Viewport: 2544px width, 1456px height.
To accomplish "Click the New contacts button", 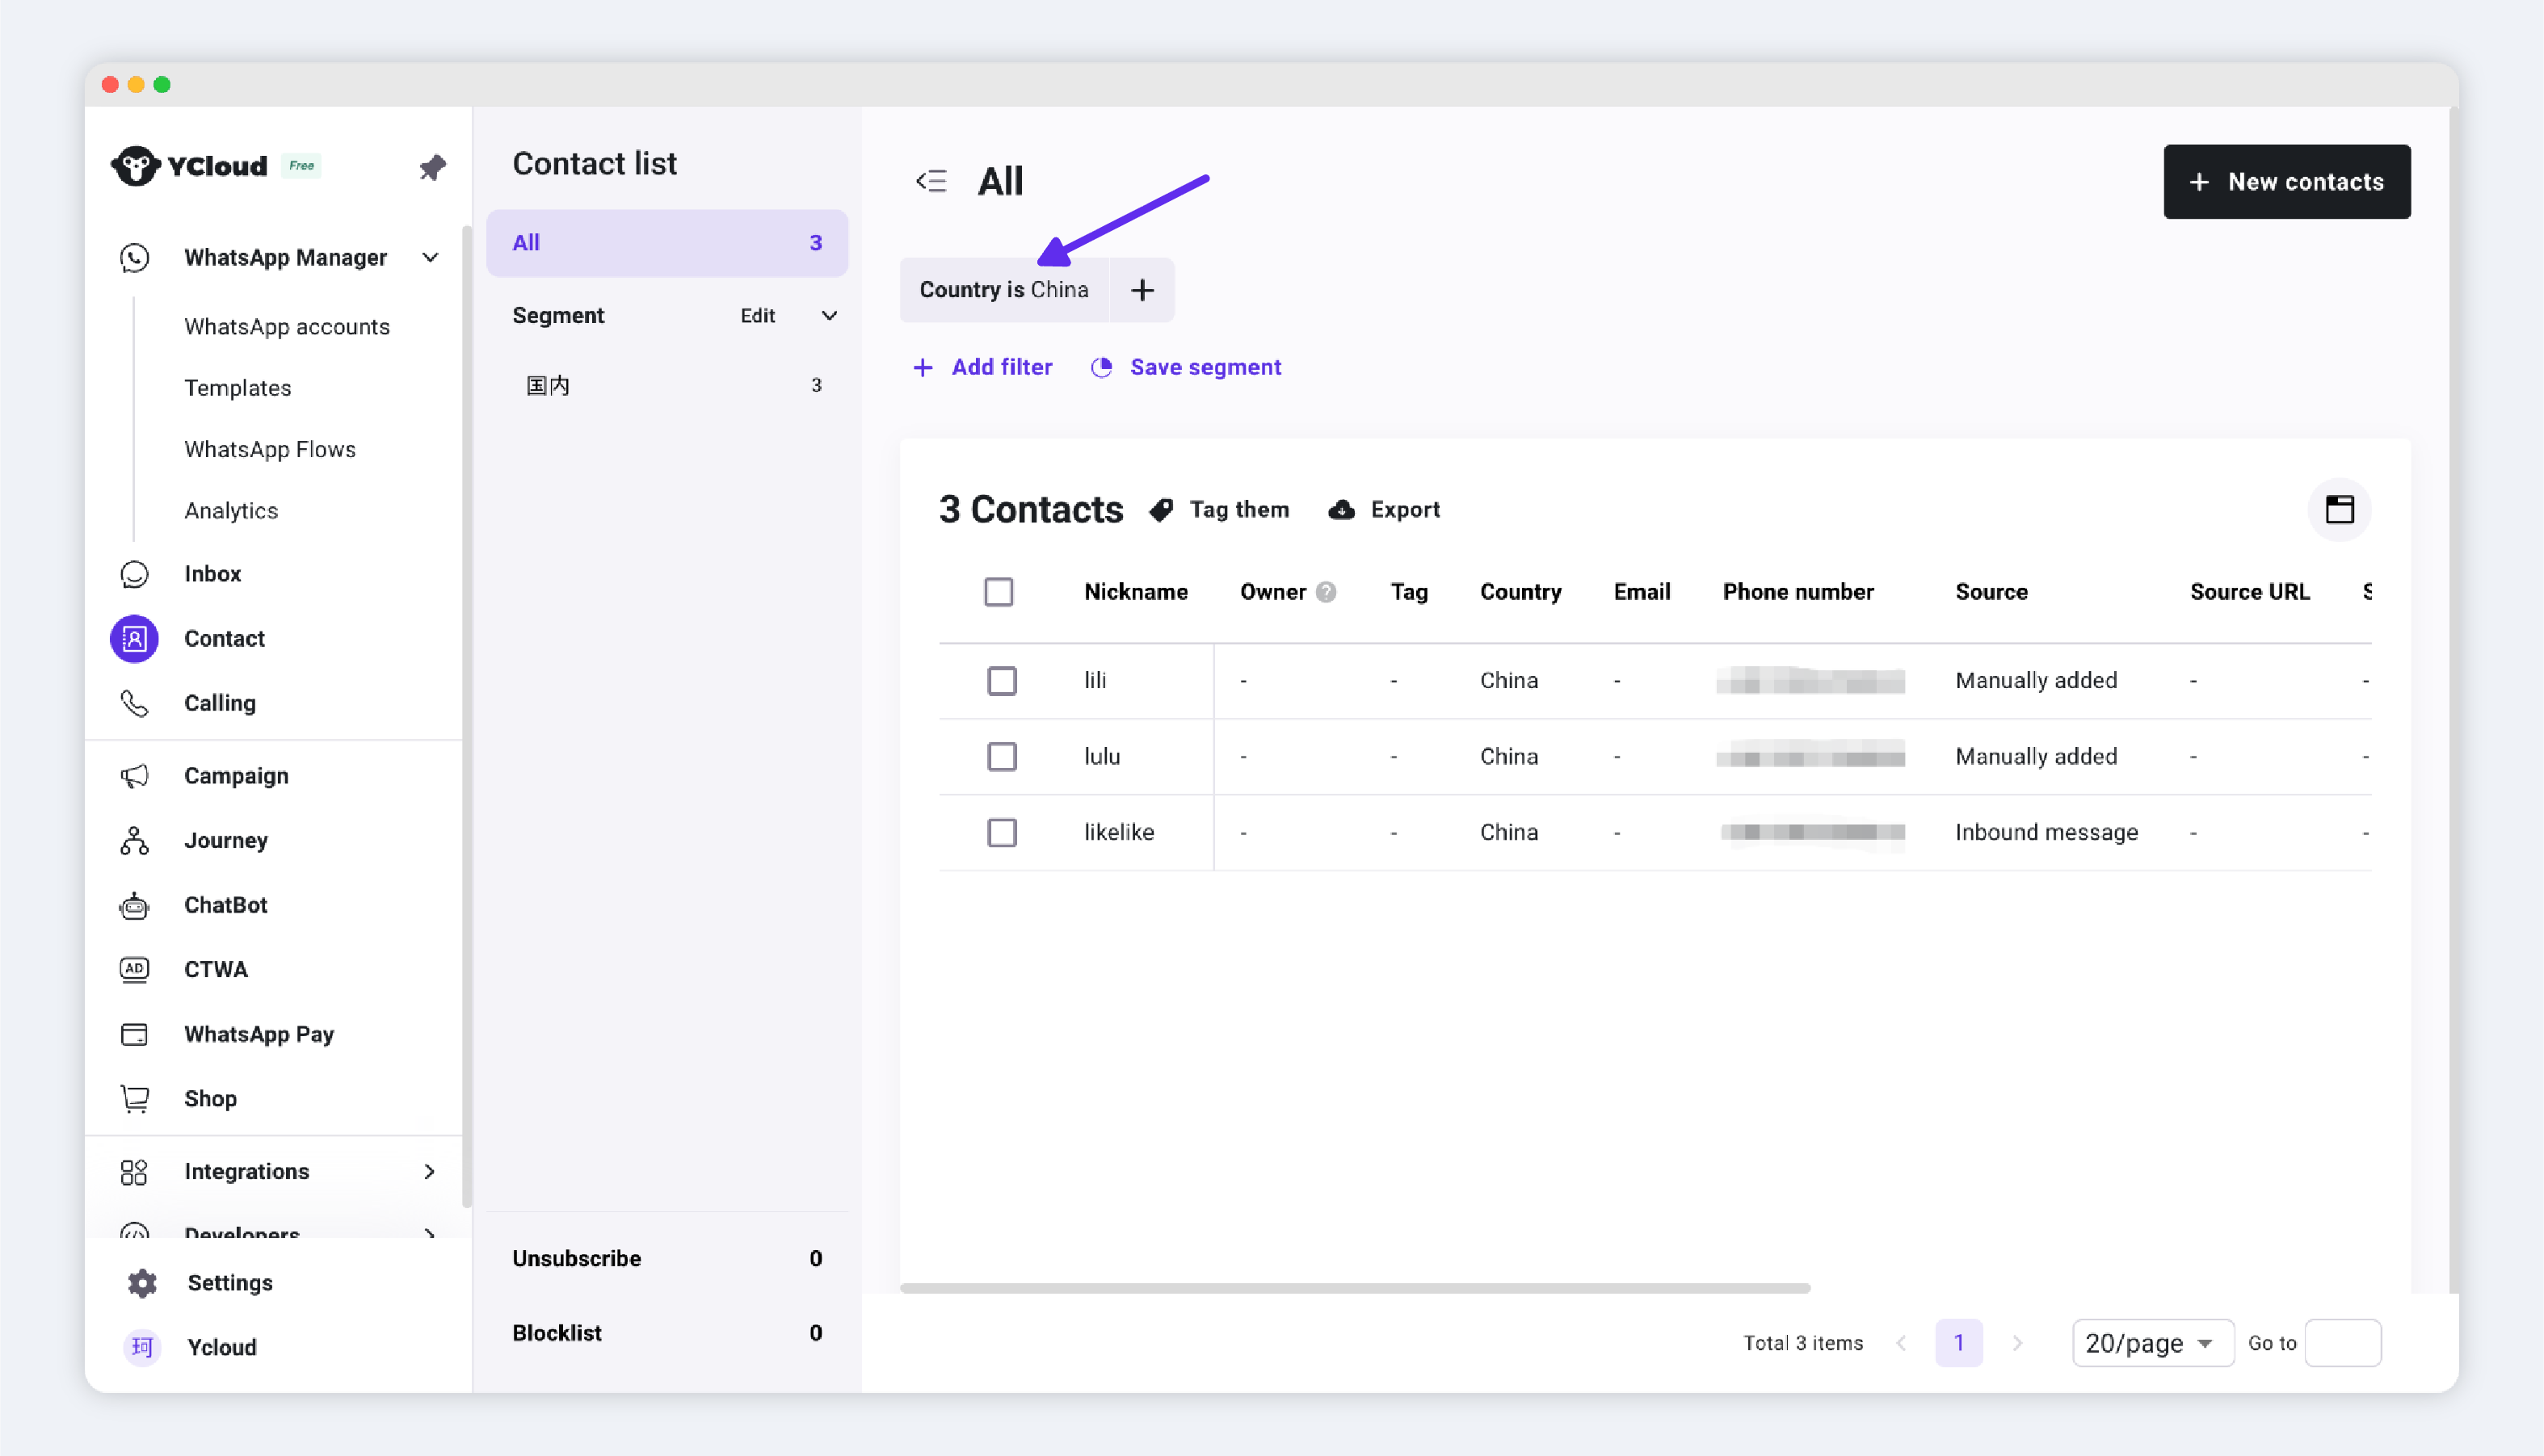I will (x=2286, y=182).
